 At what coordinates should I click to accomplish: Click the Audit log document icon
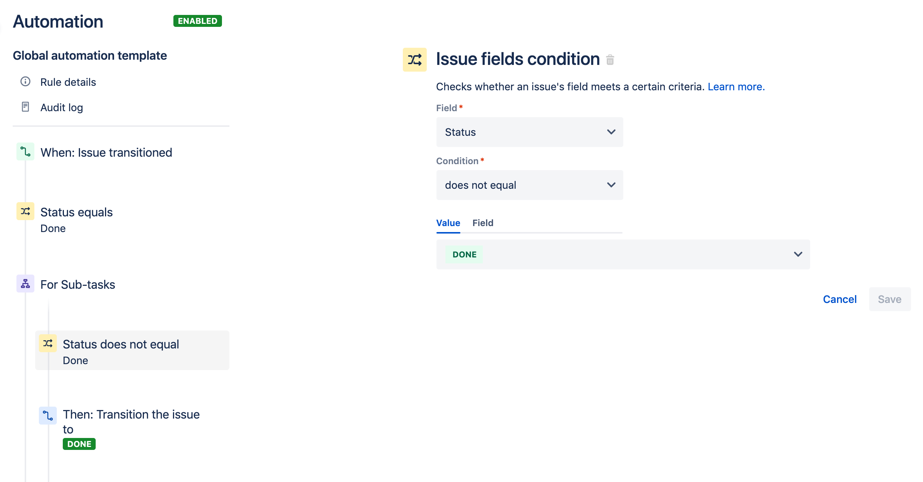pos(25,107)
